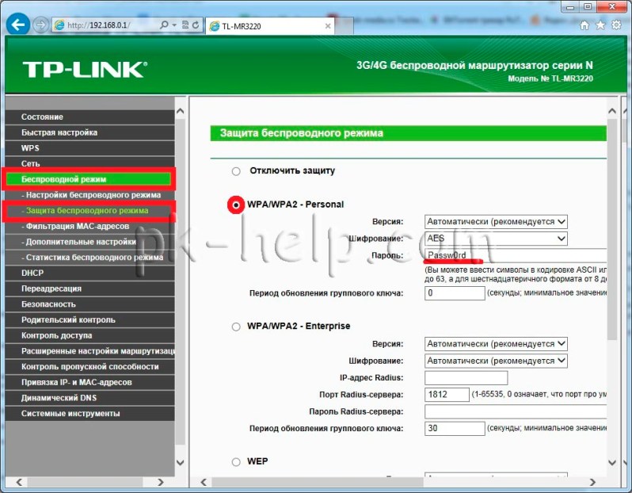Open Контроль пропускной способности item
Viewport: 632px width, 493px height.
click(89, 367)
